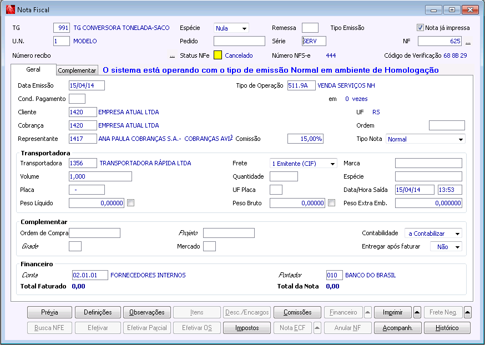485x345 pixels.
Task: Click the Histórico button
Action: [x=447, y=328]
